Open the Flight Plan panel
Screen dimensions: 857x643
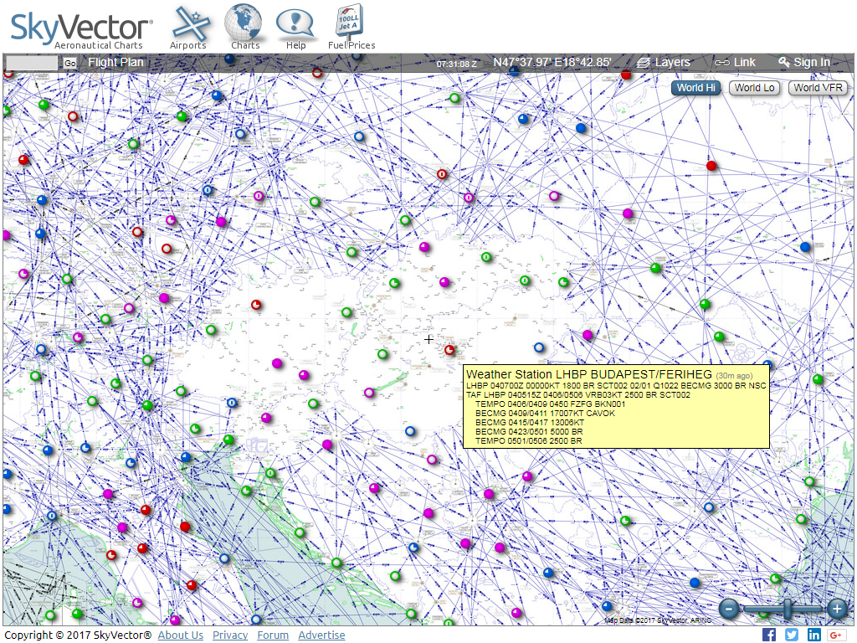click(115, 62)
